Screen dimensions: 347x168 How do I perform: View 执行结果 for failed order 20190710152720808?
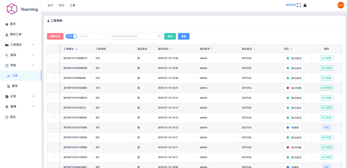(x=327, y=88)
